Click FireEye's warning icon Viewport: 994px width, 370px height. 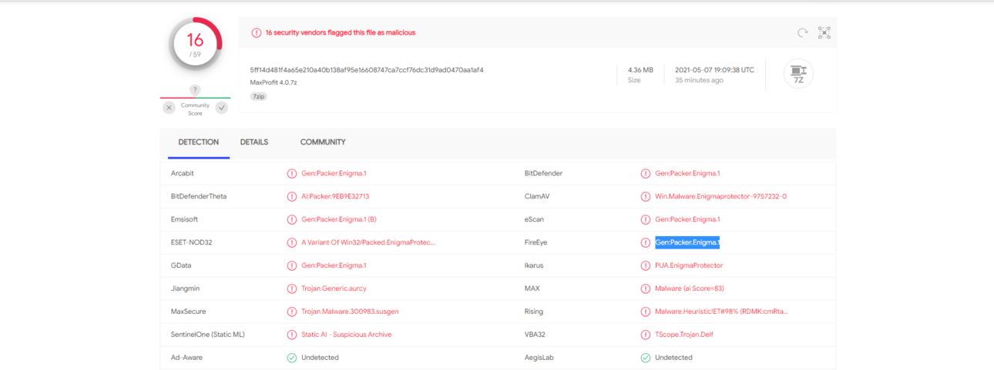tap(646, 243)
